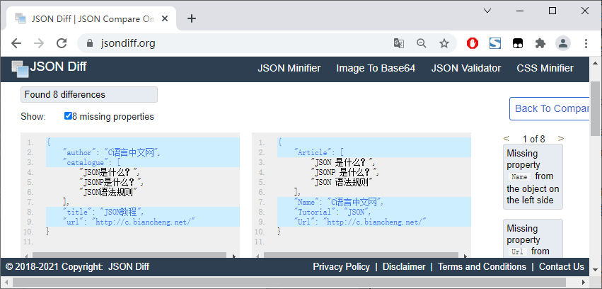Select the Missing property Name difference card

(533, 177)
